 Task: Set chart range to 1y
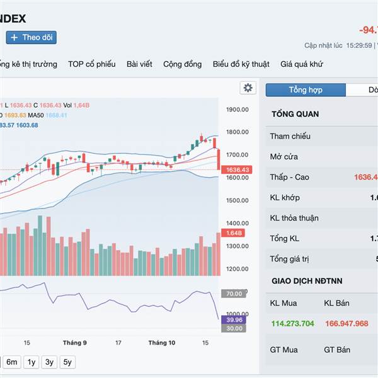(x=31, y=362)
